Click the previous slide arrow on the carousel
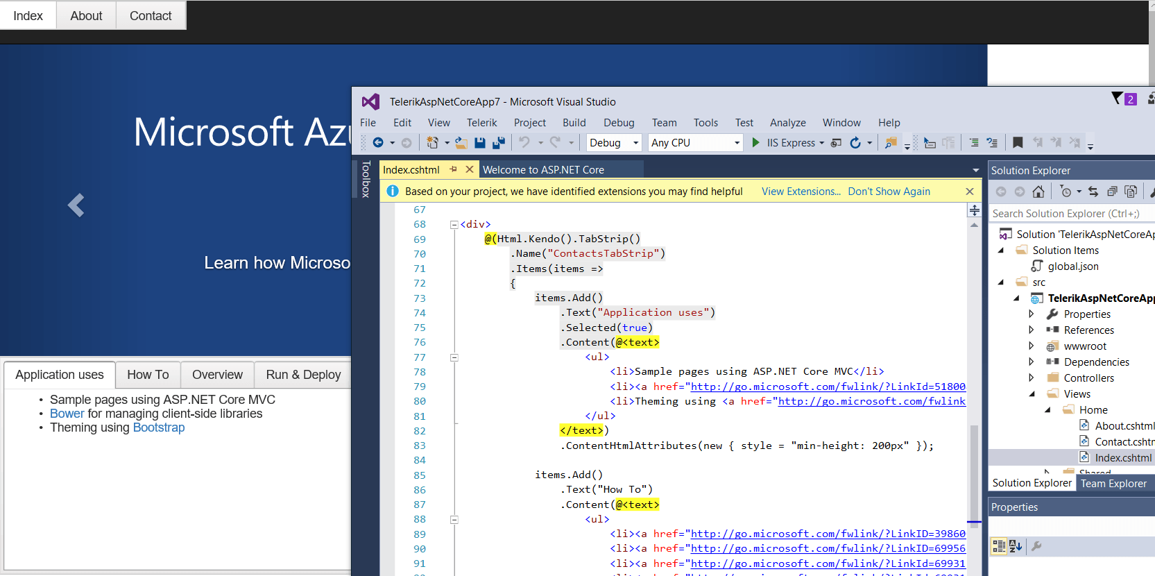Viewport: 1155px width, 576px height. pyautogui.click(x=76, y=205)
